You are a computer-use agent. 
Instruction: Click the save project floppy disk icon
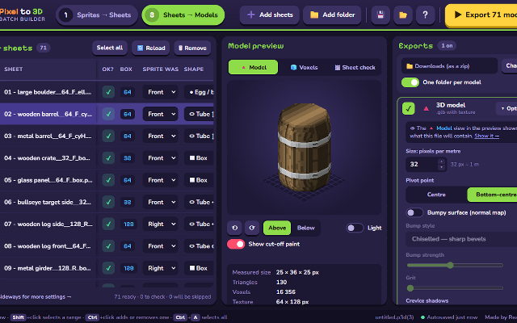(x=380, y=15)
